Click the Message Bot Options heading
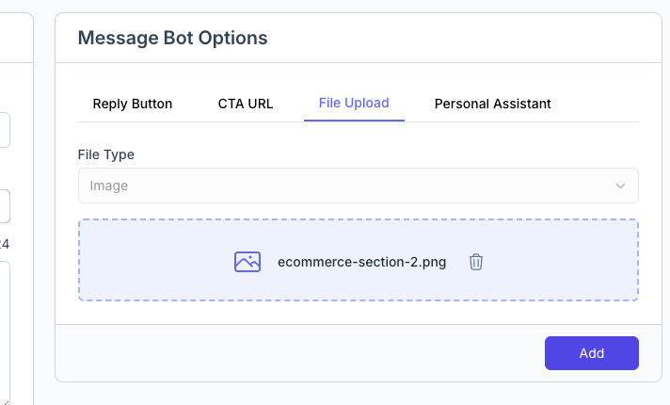This screenshot has width=670, height=405. tap(172, 38)
